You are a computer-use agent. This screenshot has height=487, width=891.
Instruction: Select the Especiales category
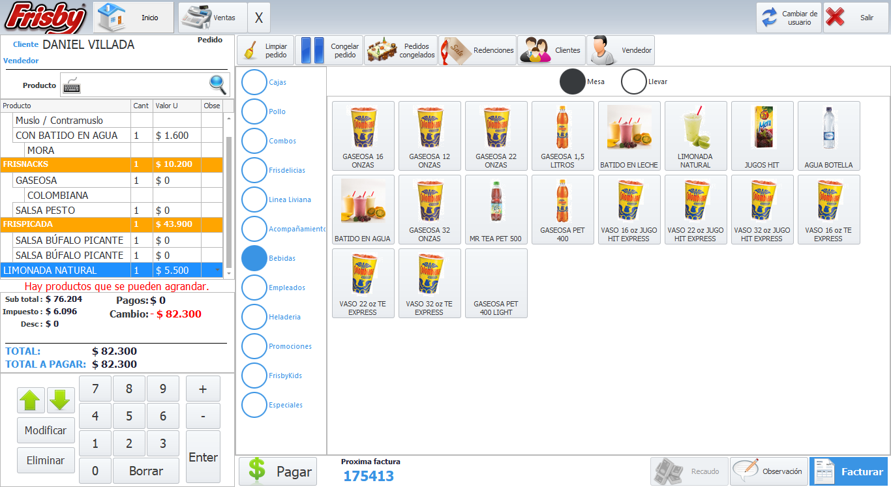point(254,405)
